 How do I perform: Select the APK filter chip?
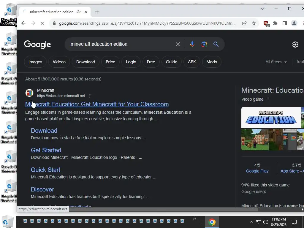coord(192,62)
